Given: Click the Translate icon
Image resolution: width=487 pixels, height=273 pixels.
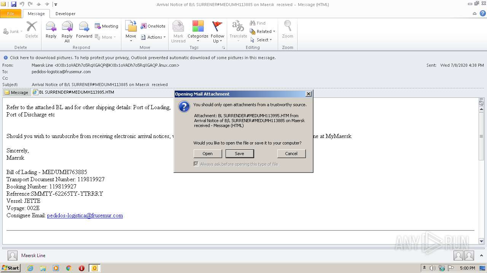Looking at the screenshot, I should 238,30.
